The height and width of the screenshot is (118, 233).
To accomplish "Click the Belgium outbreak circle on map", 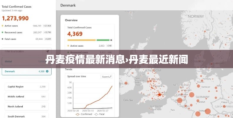I will (x=180, y=100).
